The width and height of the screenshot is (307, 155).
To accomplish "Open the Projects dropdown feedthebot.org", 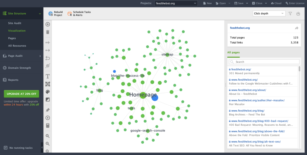I will click(176, 3).
